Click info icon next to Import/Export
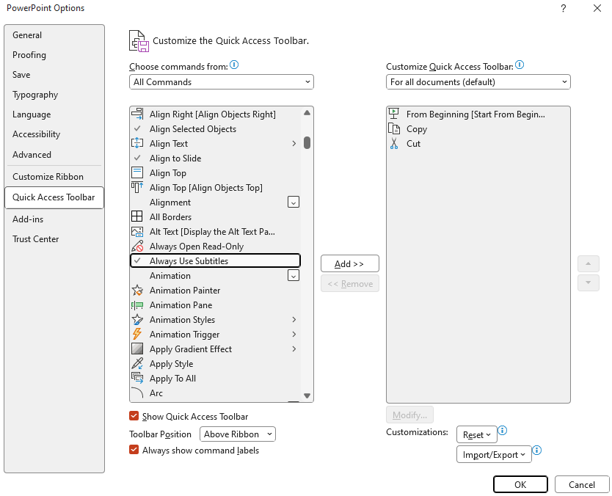This screenshot has width=612, height=496. [537, 451]
